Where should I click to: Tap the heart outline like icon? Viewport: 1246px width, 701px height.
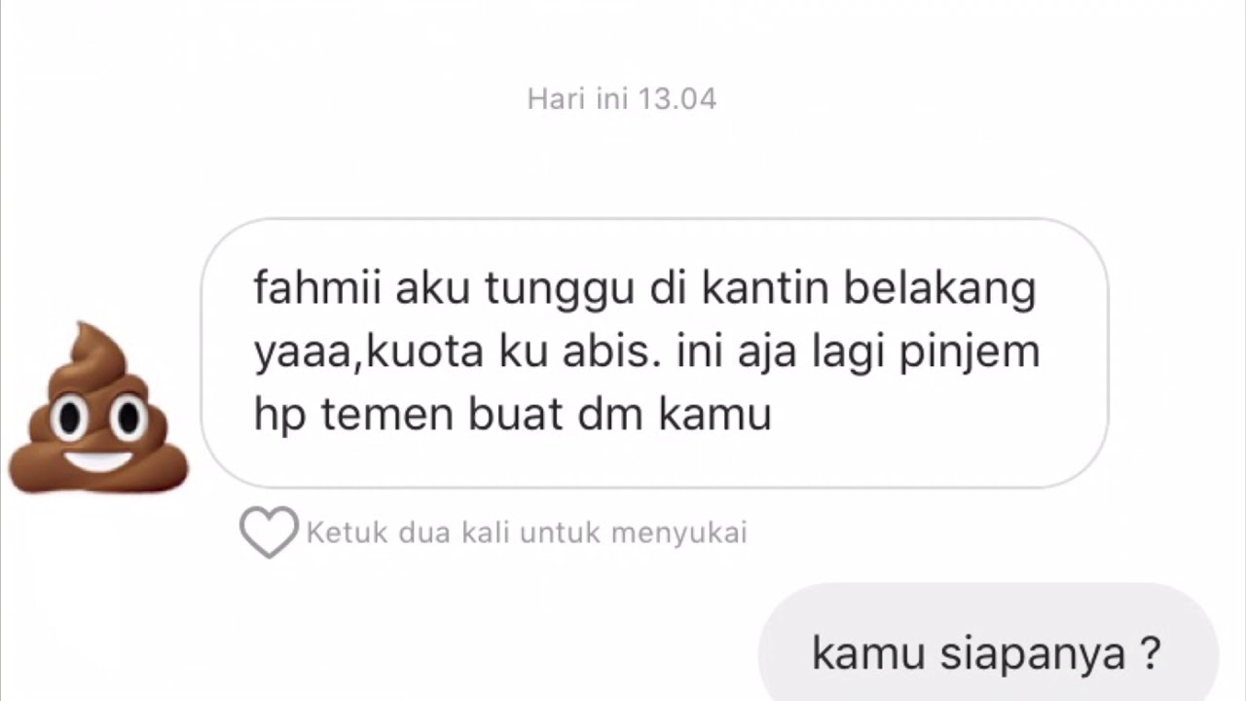[269, 533]
